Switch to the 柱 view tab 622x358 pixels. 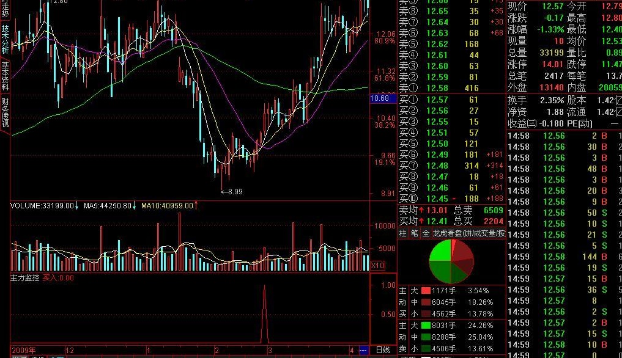tap(403, 233)
